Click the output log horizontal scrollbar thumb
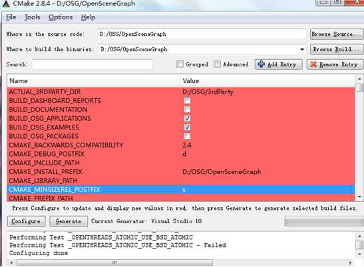364x267 pixels. click(x=115, y=263)
